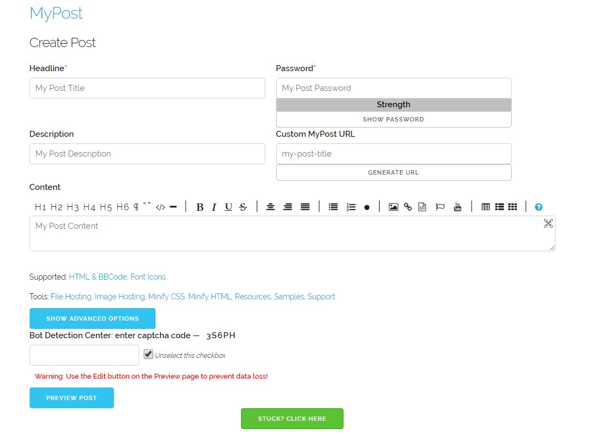Click the Headline input field
The image size is (607, 440).
[147, 88]
